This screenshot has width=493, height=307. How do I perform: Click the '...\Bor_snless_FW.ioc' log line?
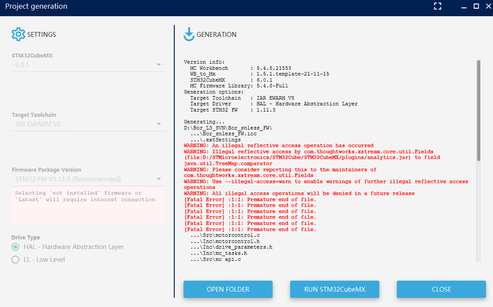223,134
